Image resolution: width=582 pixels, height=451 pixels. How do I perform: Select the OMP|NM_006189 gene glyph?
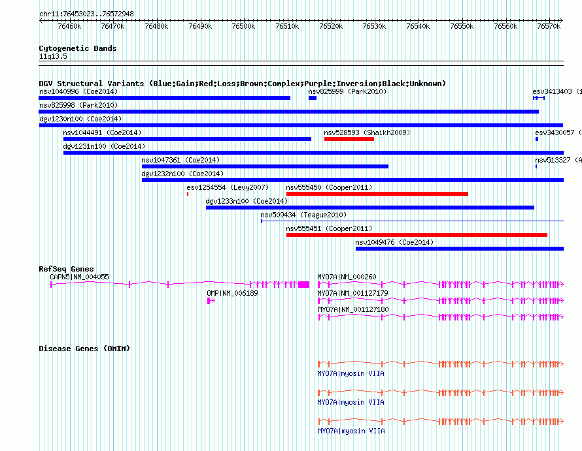click(211, 301)
